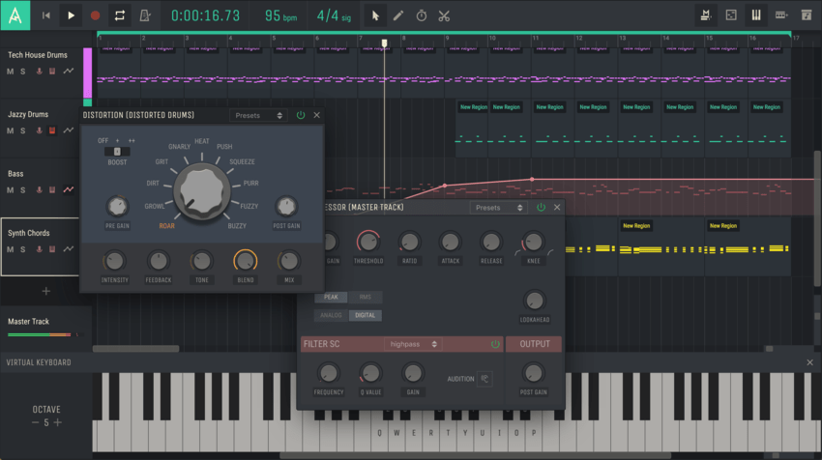Image resolution: width=822 pixels, height=460 pixels.
Task: Click the metronome icon in transport bar
Action: click(144, 15)
